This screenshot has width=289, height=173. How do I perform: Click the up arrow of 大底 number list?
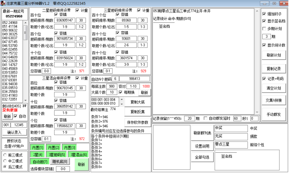coord(122,100)
